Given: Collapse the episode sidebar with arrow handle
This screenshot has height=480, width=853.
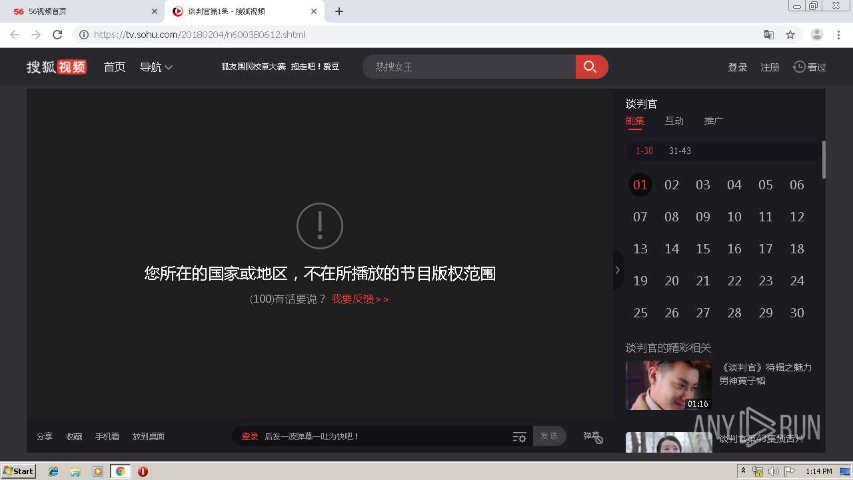Looking at the screenshot, I should (x=618, y=270).
